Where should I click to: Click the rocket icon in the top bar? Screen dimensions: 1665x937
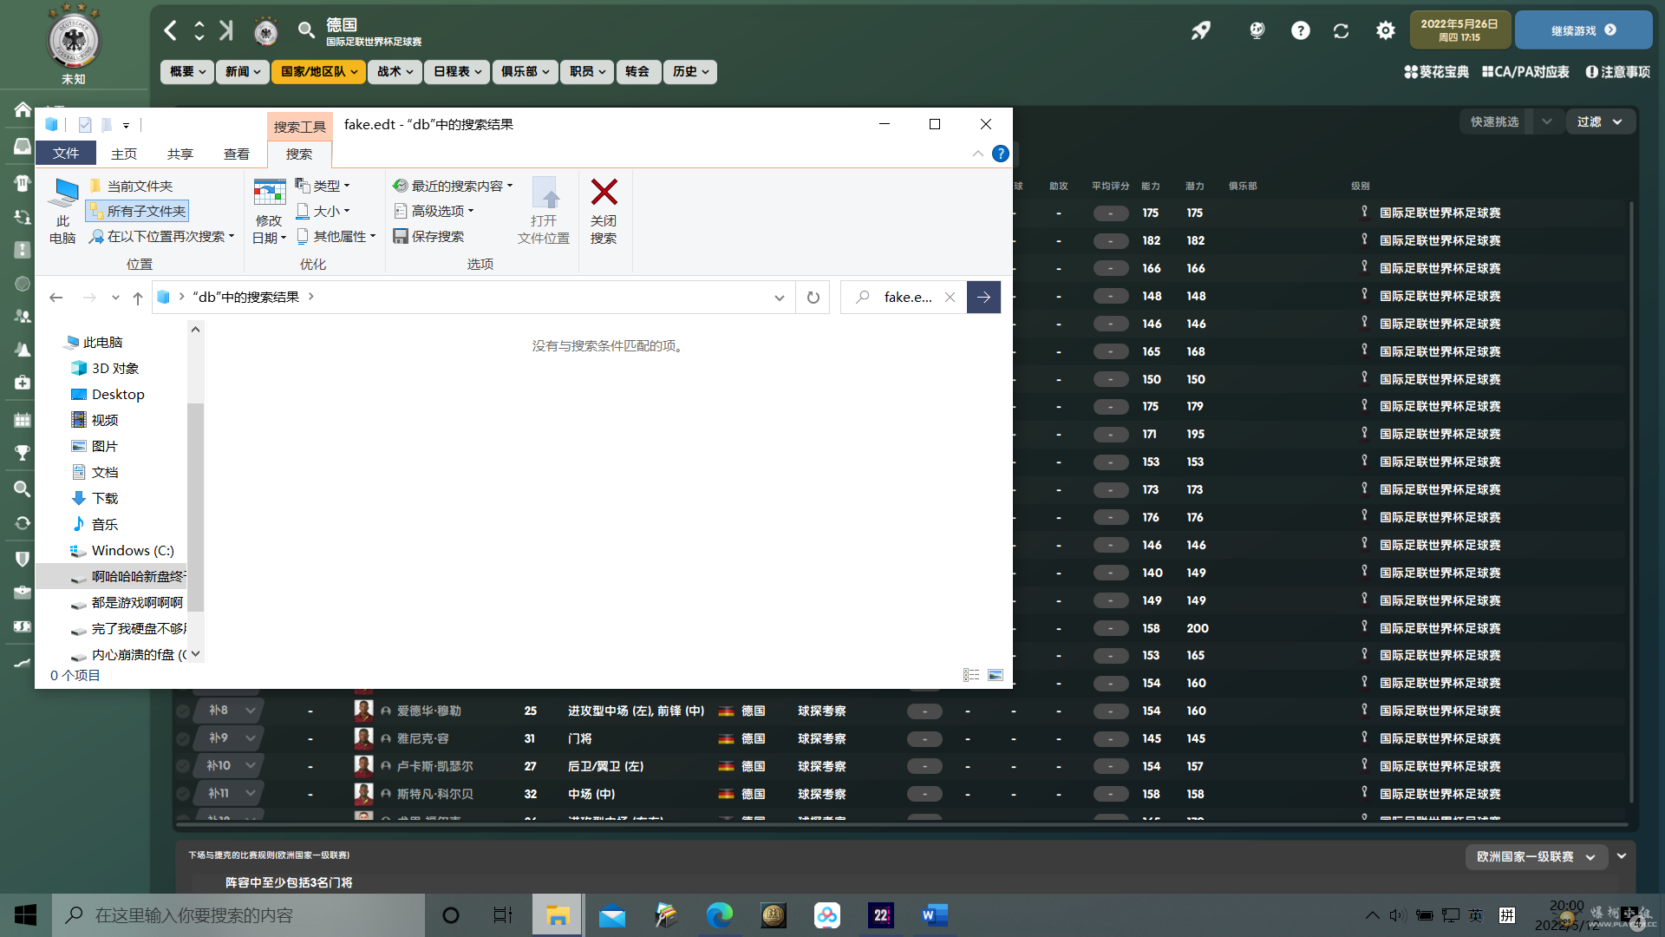[1200, 31]
